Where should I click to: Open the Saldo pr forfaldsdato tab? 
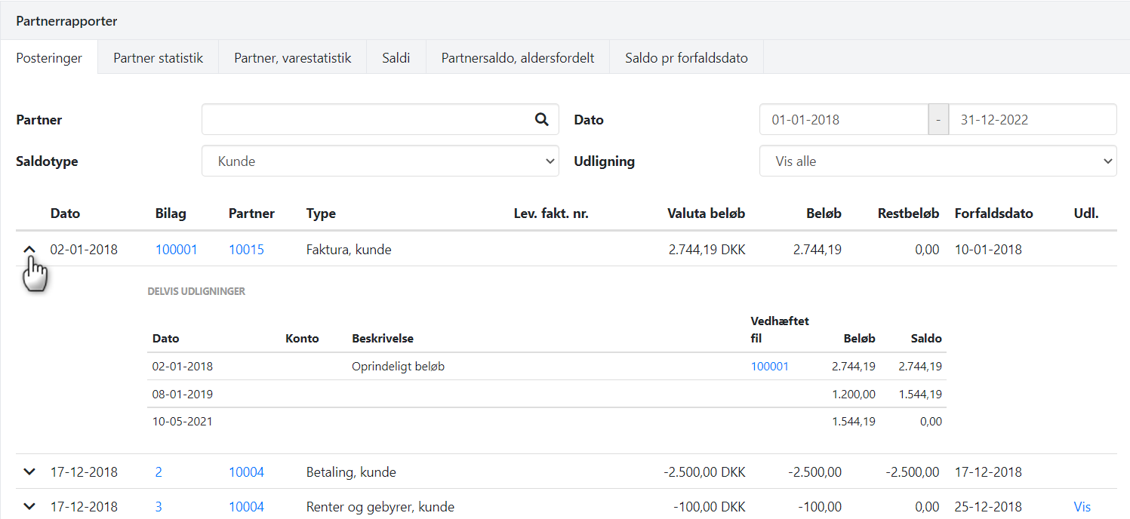(x=685, y=57)
